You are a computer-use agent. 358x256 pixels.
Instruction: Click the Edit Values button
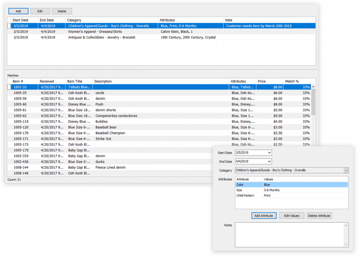pos(291,216)
